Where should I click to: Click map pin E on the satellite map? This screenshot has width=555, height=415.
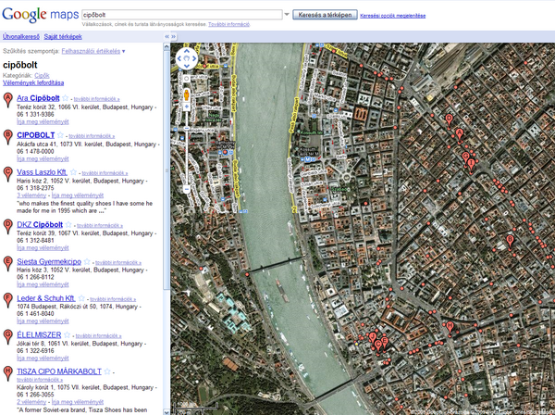385,343
